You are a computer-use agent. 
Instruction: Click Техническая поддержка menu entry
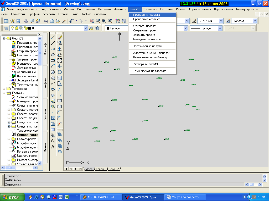click(152, 71)
